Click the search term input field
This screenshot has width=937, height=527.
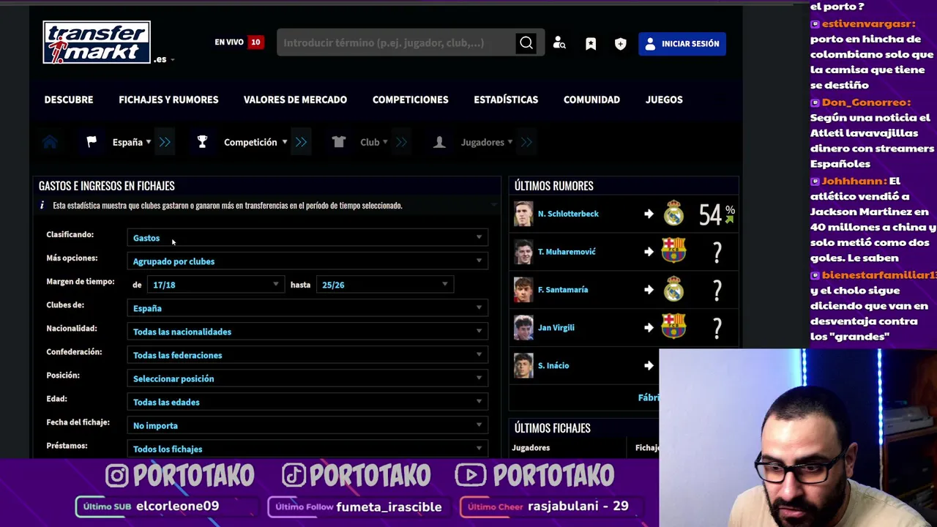(x=395, y=43)
